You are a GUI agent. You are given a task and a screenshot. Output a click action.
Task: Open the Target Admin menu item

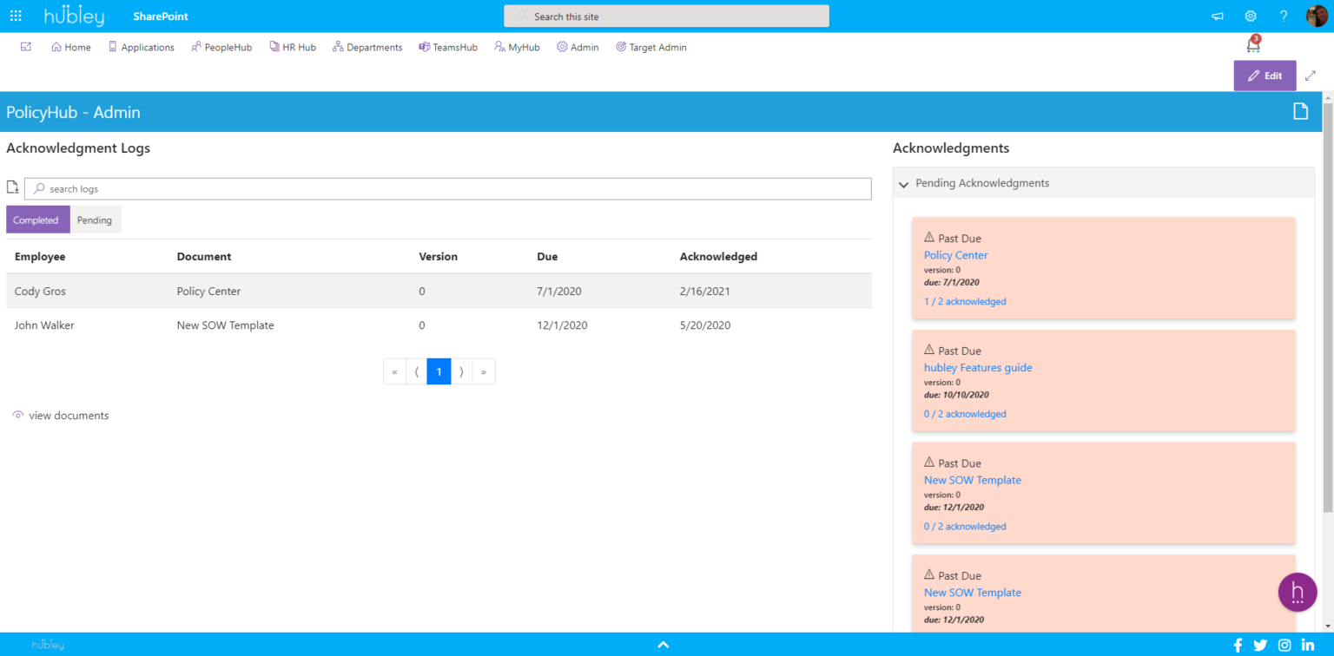651,47
